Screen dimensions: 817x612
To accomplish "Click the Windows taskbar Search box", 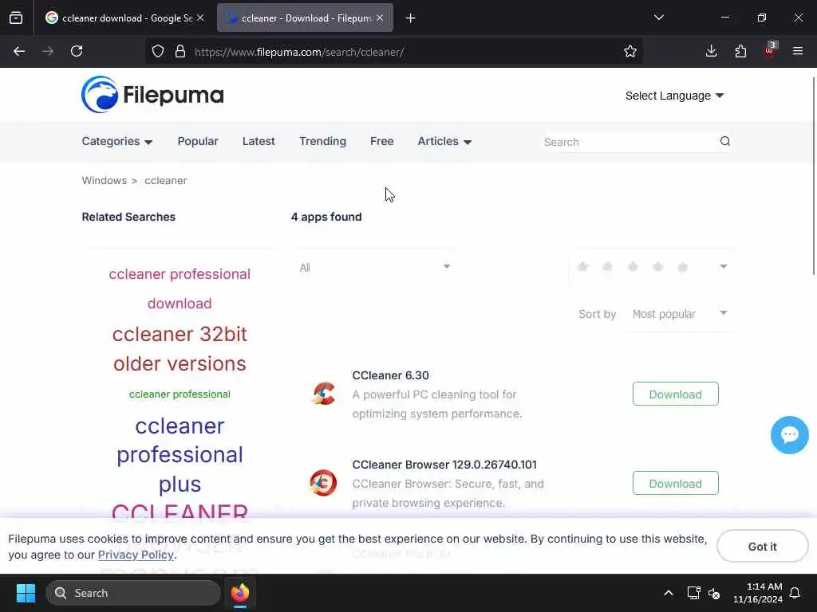I will point(133,593).
